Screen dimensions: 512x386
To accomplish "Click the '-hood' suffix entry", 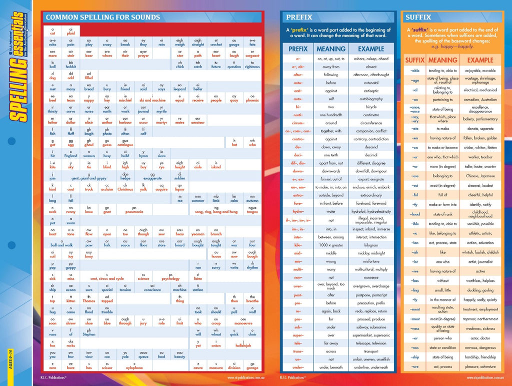I will click(x=414, y=214).
